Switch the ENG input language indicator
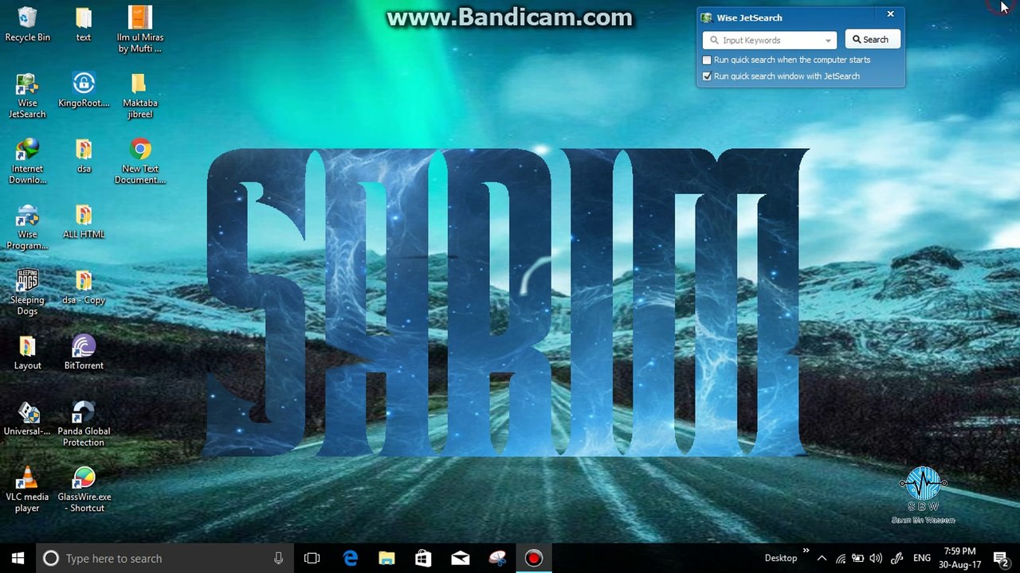The image size is (1020, 573). pos(922,558)
